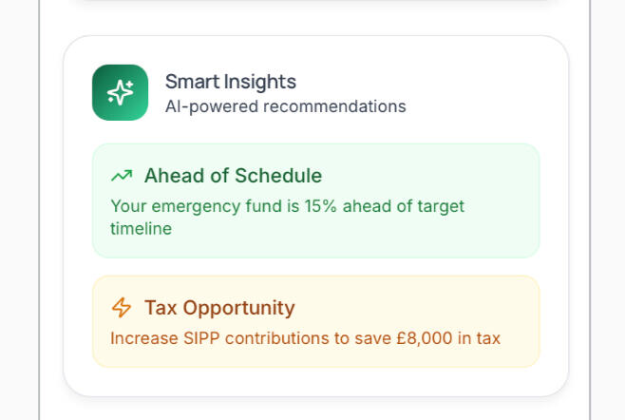The width and height of the screenshot is (625, 420).
Task: Click the Smart Insights sparkle icon
Action: pos(120,92)
